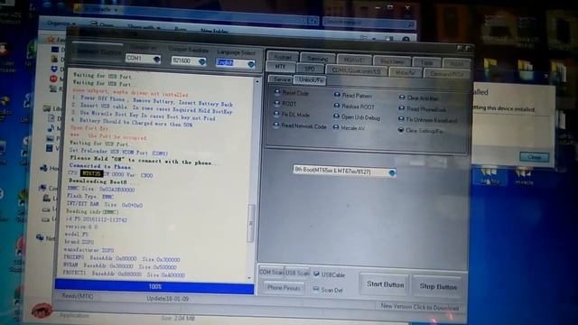The height and width of the screenshot is (325, 578).
Task: Select the Clear Anti-theft option
Action: (419, 98)
